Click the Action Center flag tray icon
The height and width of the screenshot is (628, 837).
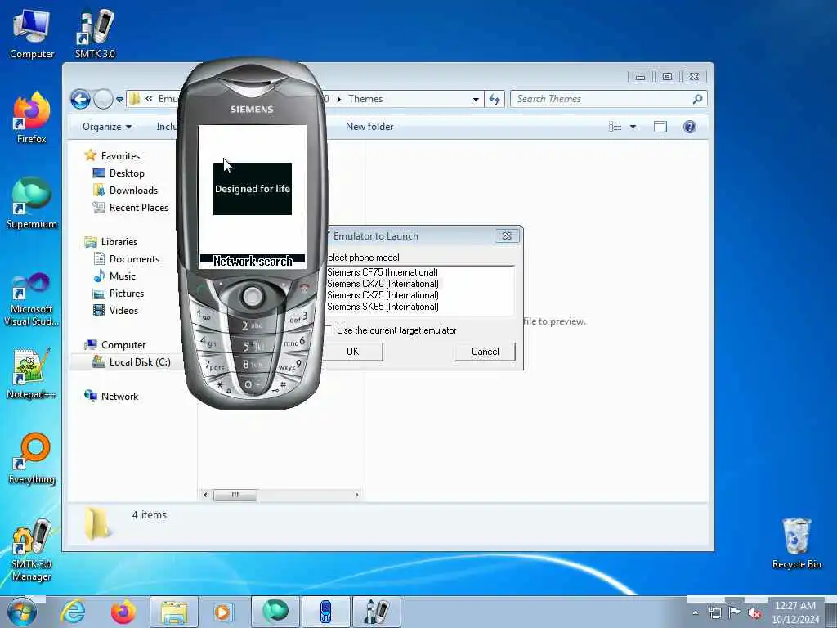(x=735, y=613)
